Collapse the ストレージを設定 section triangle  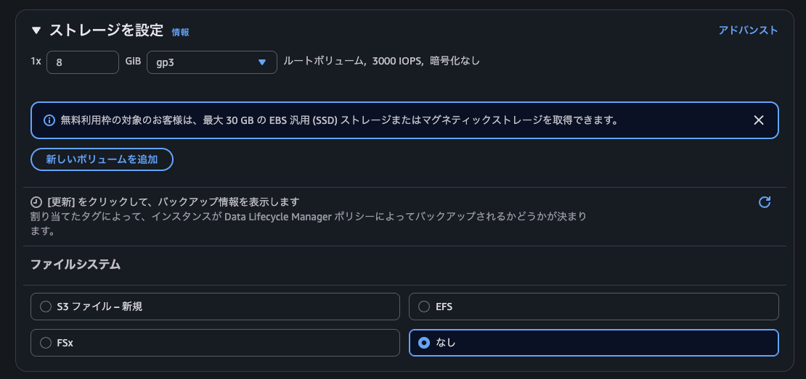36,30
